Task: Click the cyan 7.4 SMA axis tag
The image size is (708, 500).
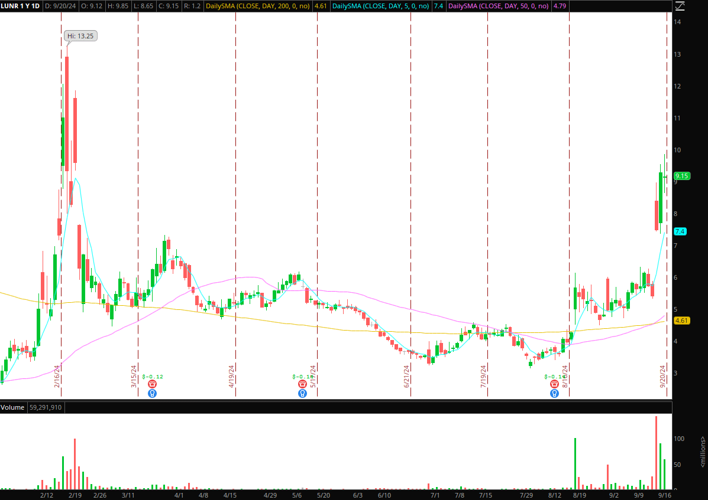Action: (x=680, y=231)
